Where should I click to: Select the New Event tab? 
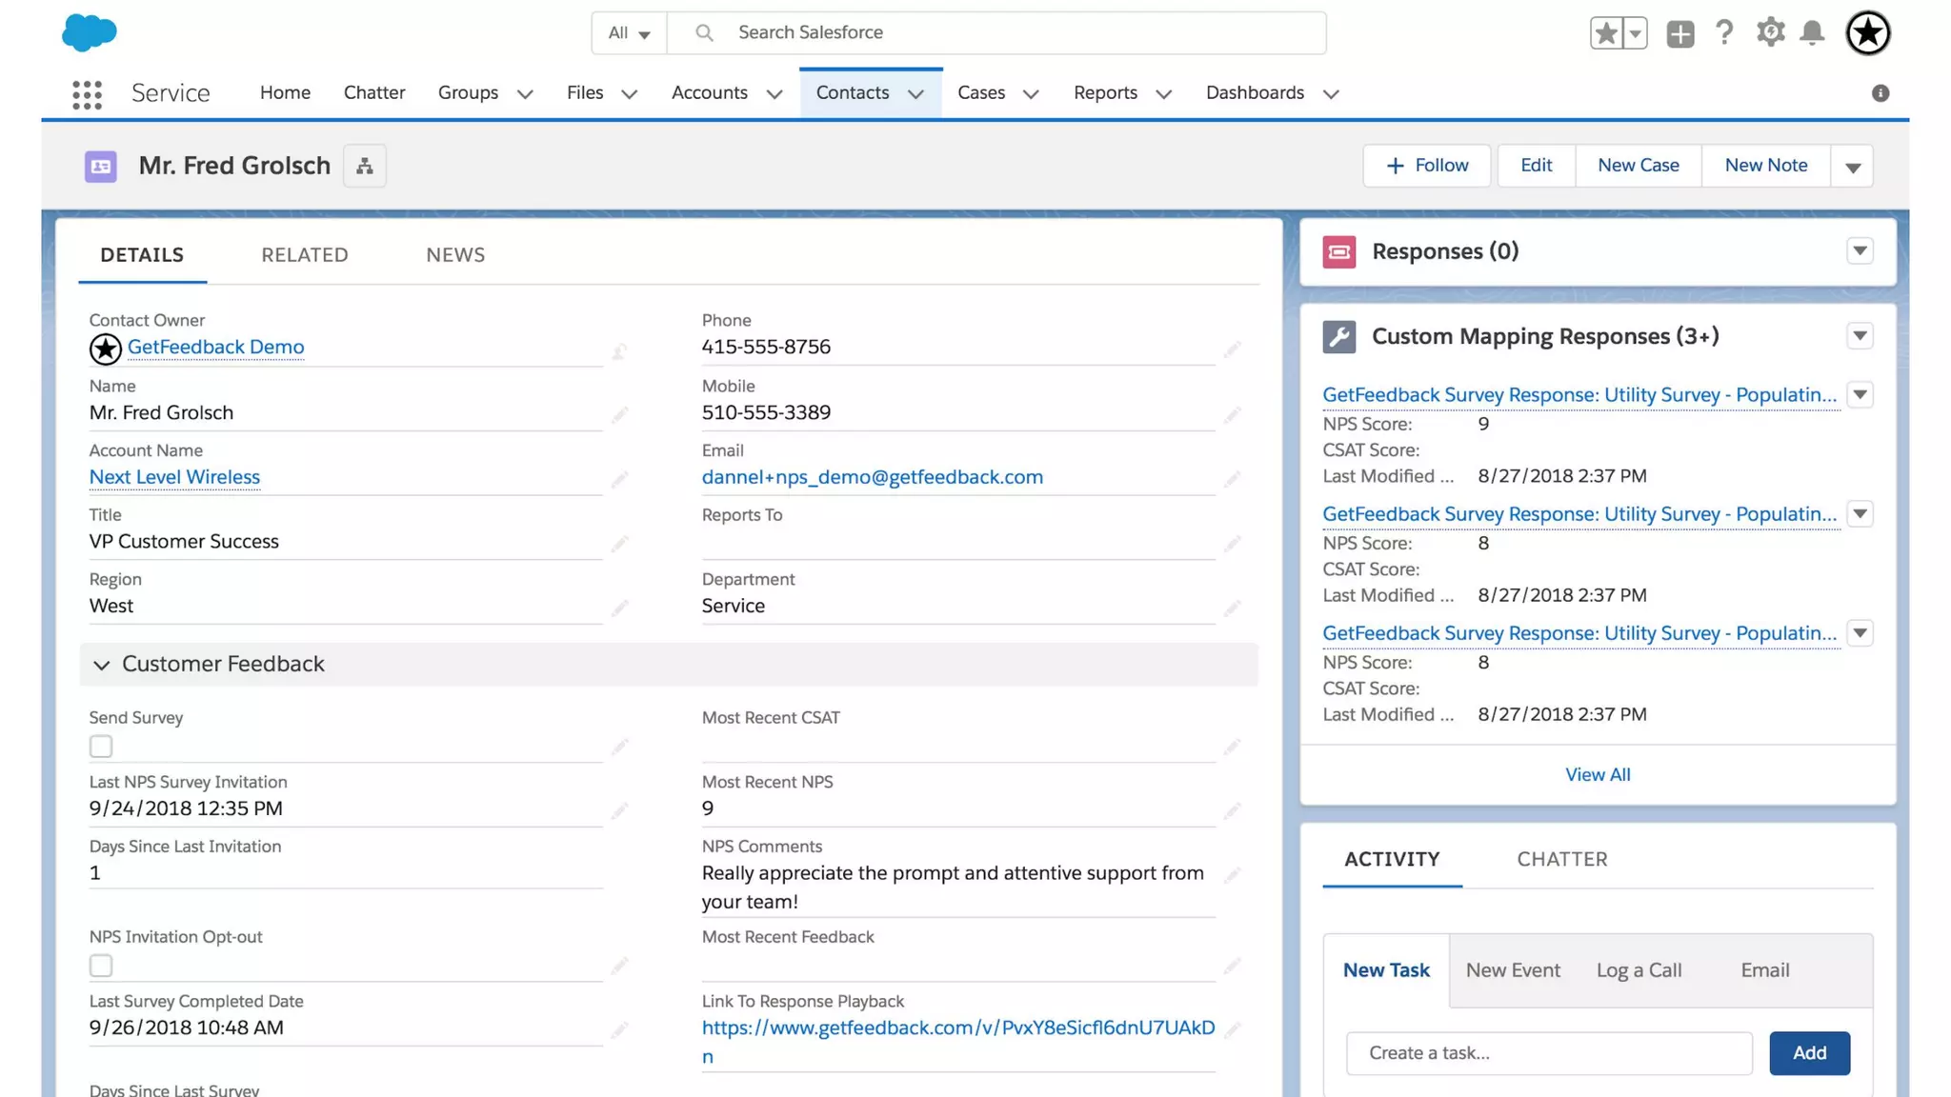point(1513,970)
